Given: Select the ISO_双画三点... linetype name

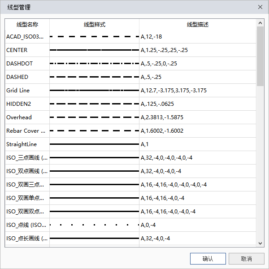Looking at the screenshot, I should (25, 185).
